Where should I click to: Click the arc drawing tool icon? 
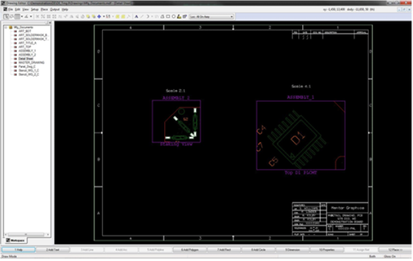(x=147, y=17)
